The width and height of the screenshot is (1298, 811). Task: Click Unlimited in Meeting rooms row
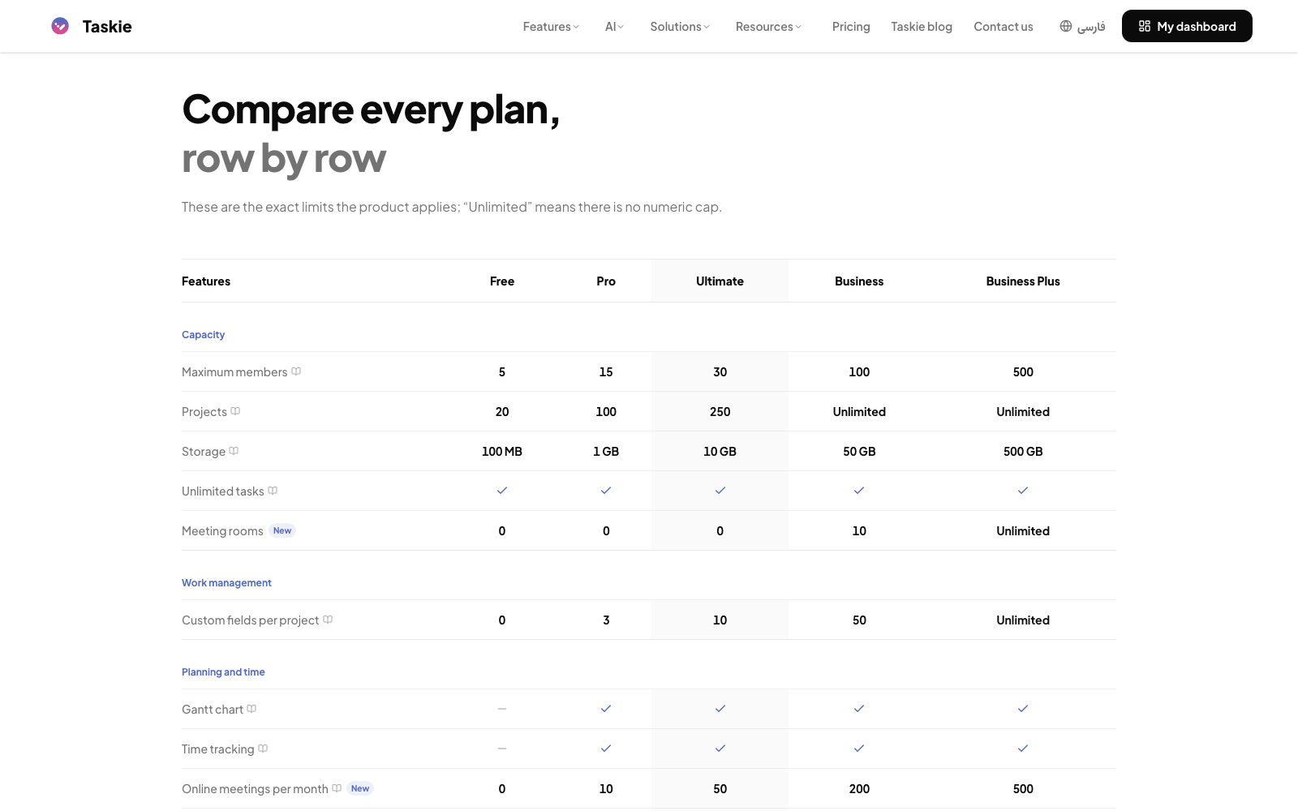click(1023, 531)
